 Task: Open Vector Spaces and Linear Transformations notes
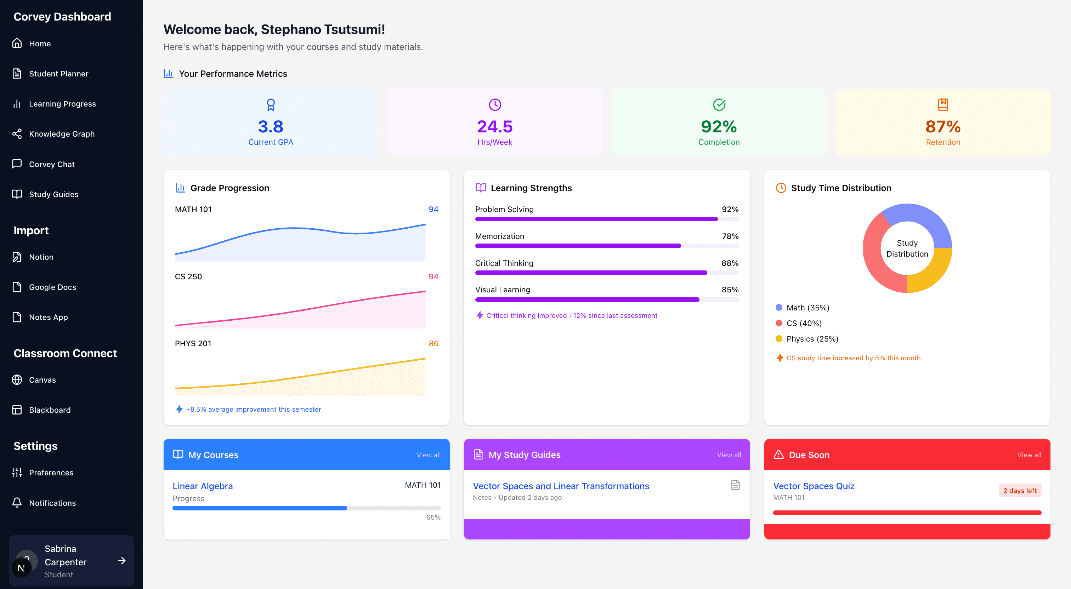coord(561,486)
